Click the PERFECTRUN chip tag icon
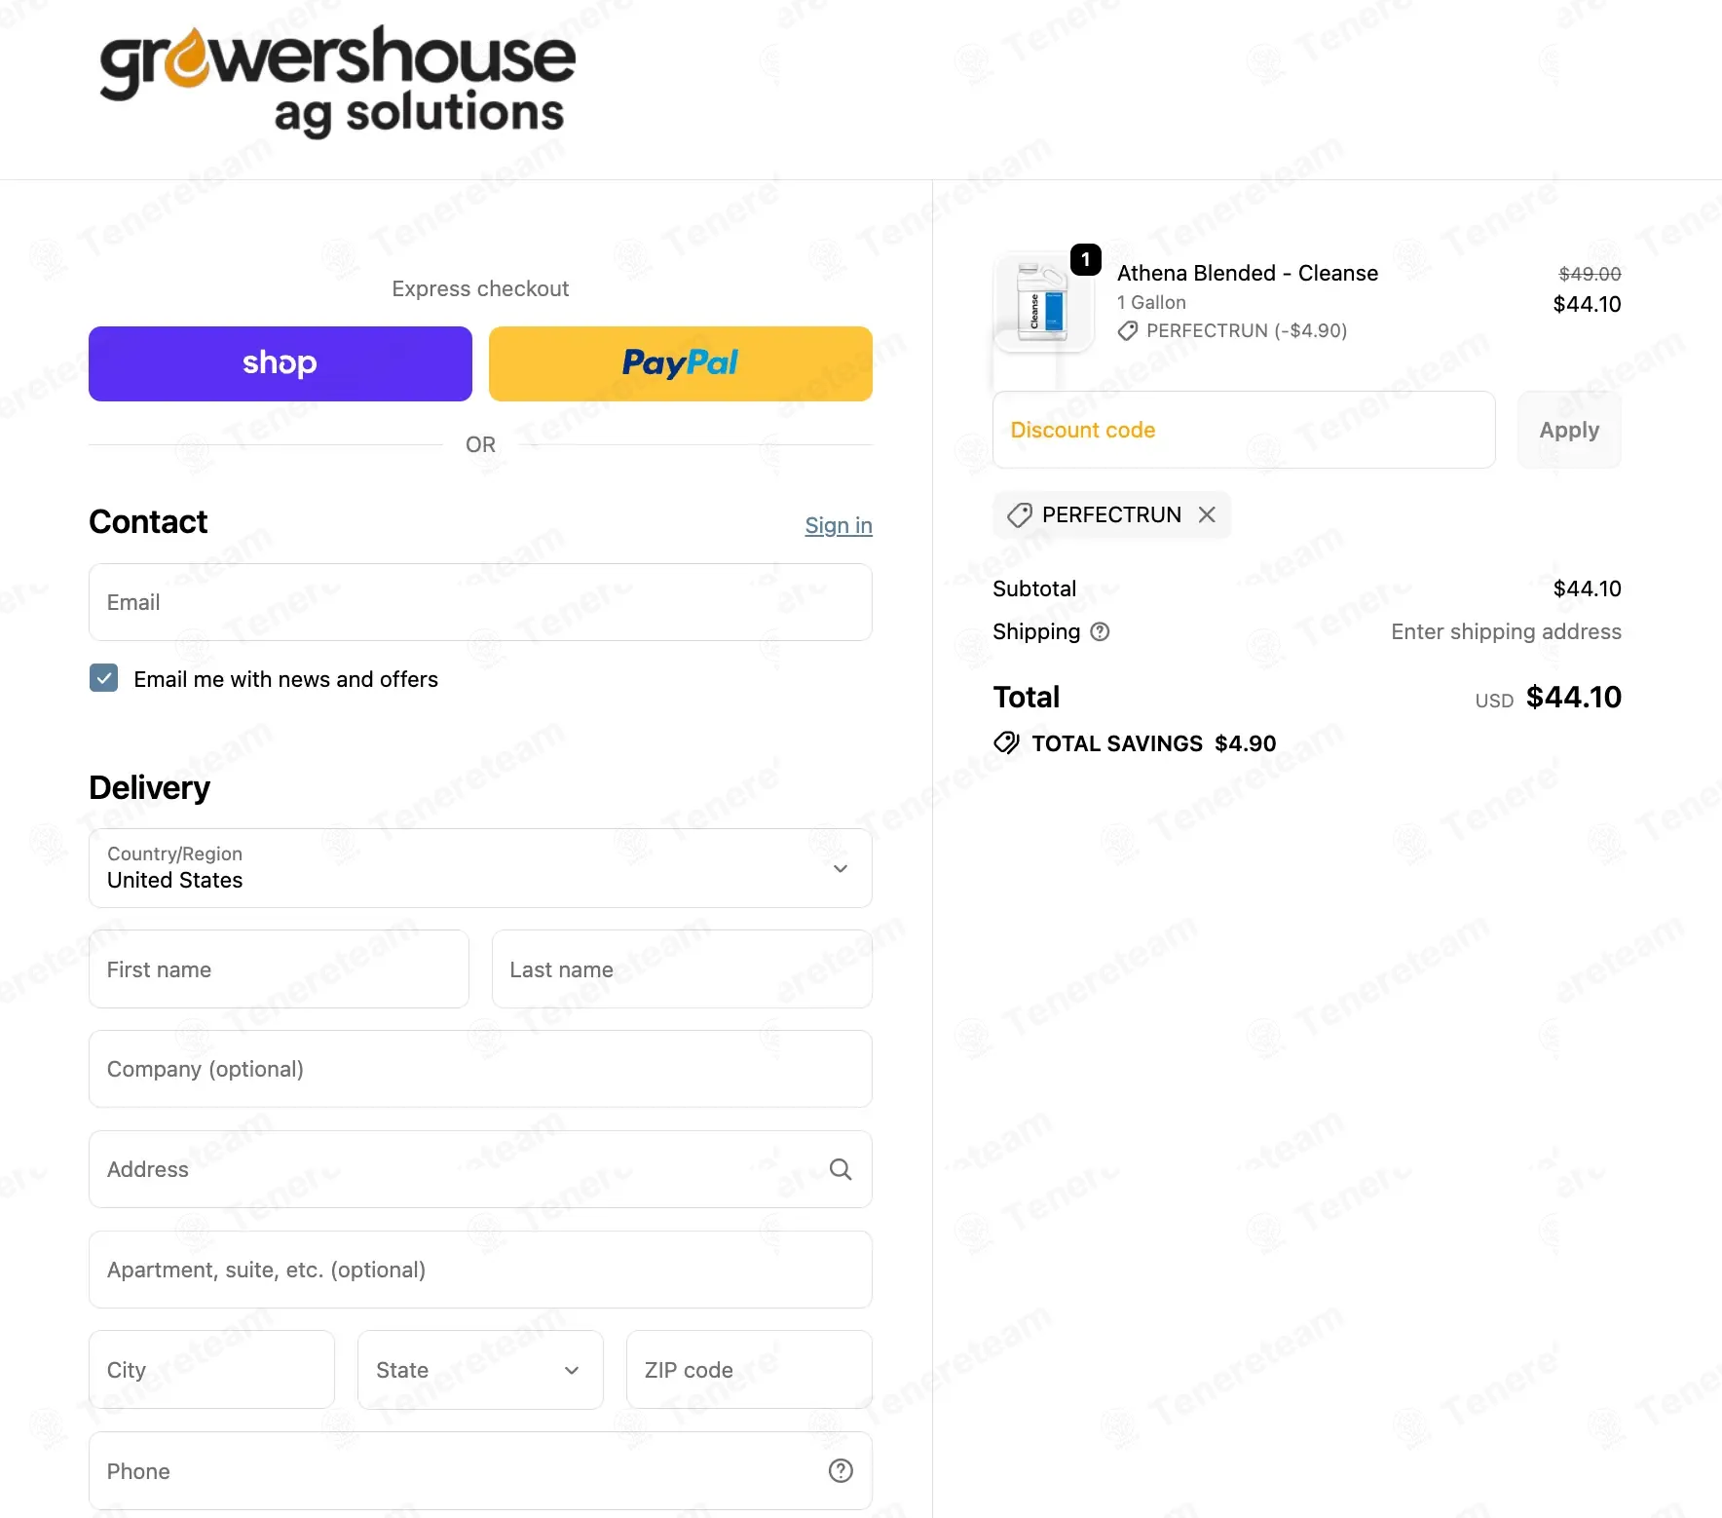The image size is (1722, 1518). pyautogui.click(x=1020, y=514)
